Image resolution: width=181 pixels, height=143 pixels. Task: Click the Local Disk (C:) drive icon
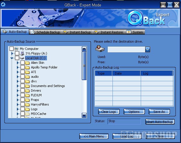tap(22, 58)
